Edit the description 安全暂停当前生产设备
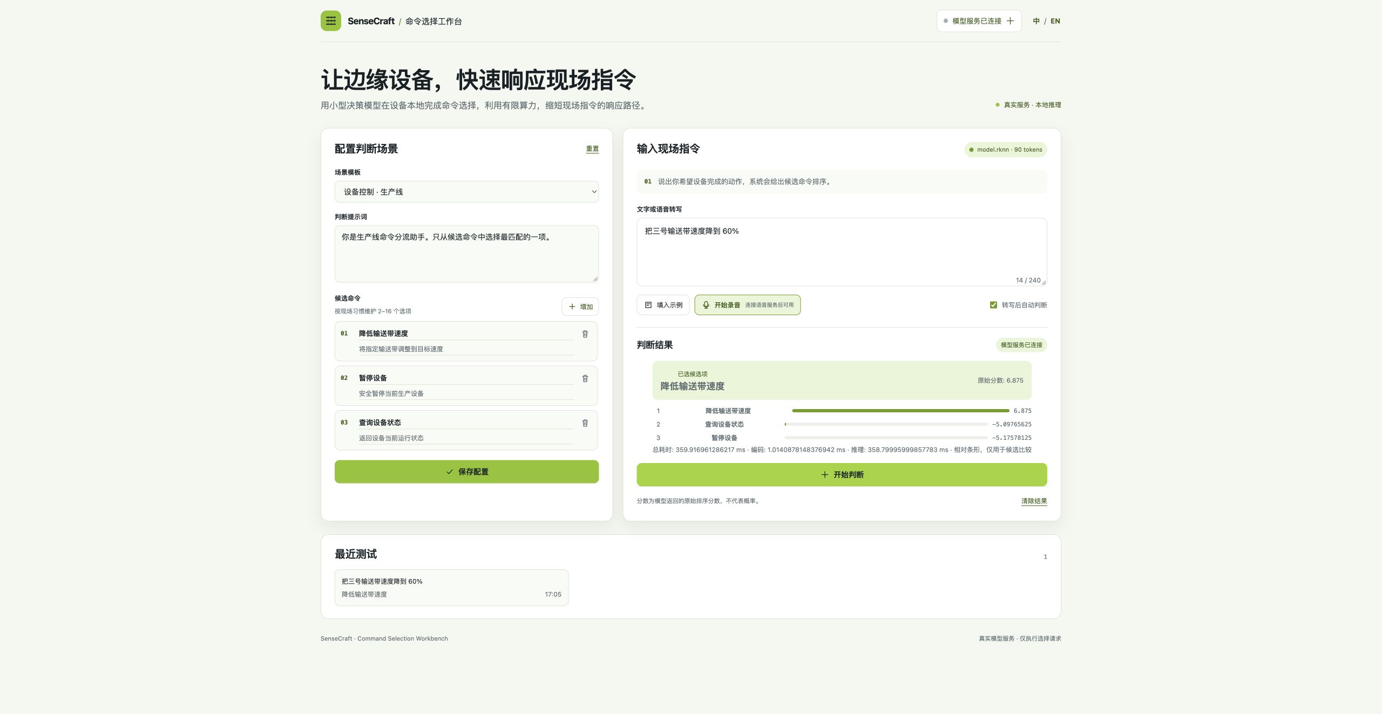1382x714 pixels. click(x=466, y=393)
